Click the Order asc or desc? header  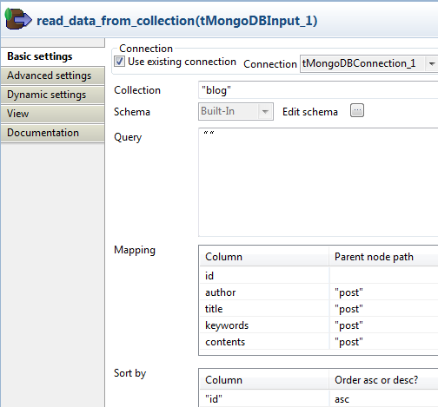[x=383, y=380]
